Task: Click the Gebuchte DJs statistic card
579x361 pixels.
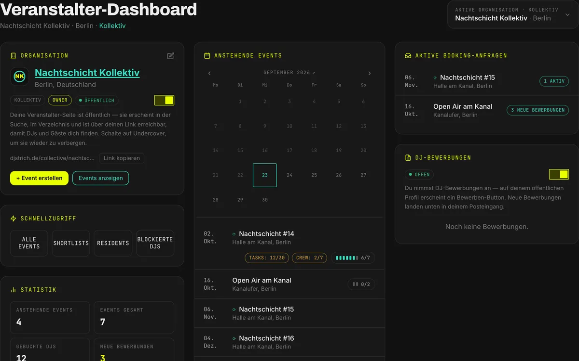Action: coord(50,350)
